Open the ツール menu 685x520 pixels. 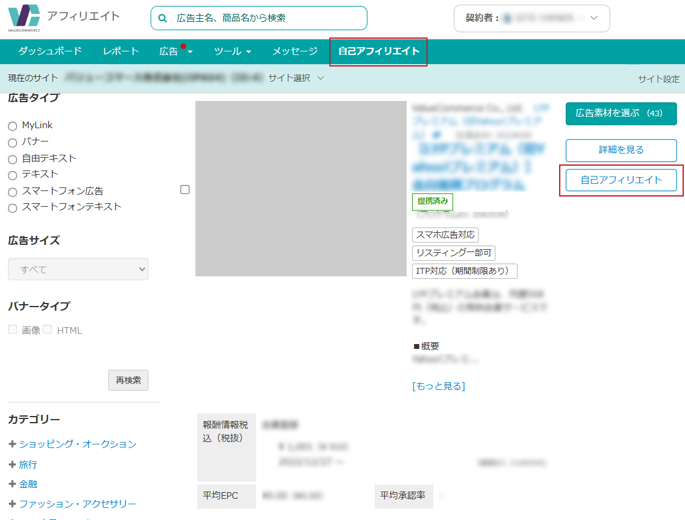tap(232, 51)
